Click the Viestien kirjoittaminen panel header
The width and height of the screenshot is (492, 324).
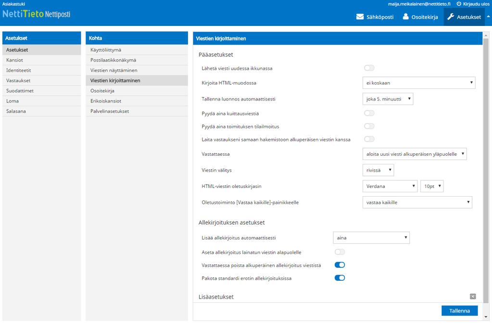(x=338, y=38)
